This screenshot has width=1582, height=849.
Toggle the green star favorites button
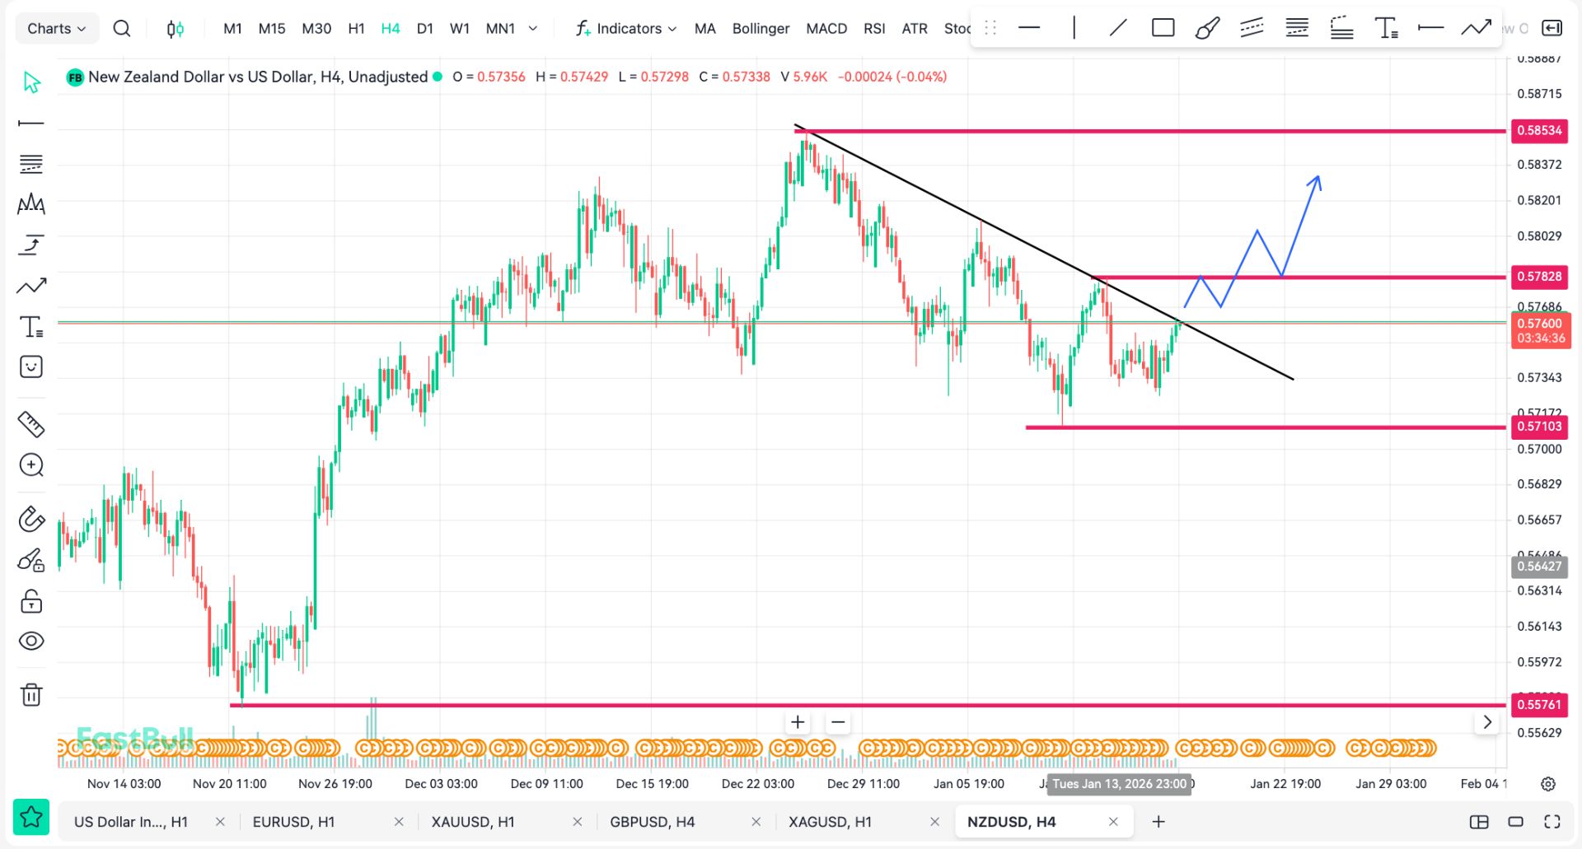31,817
